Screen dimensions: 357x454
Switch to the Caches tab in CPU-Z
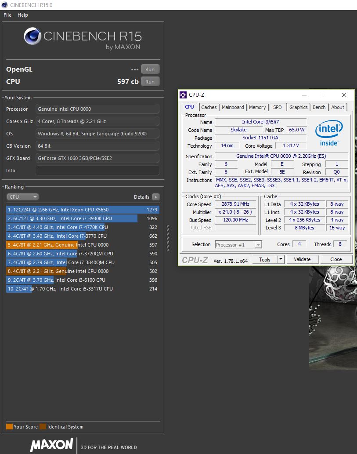tap(209, 107)
